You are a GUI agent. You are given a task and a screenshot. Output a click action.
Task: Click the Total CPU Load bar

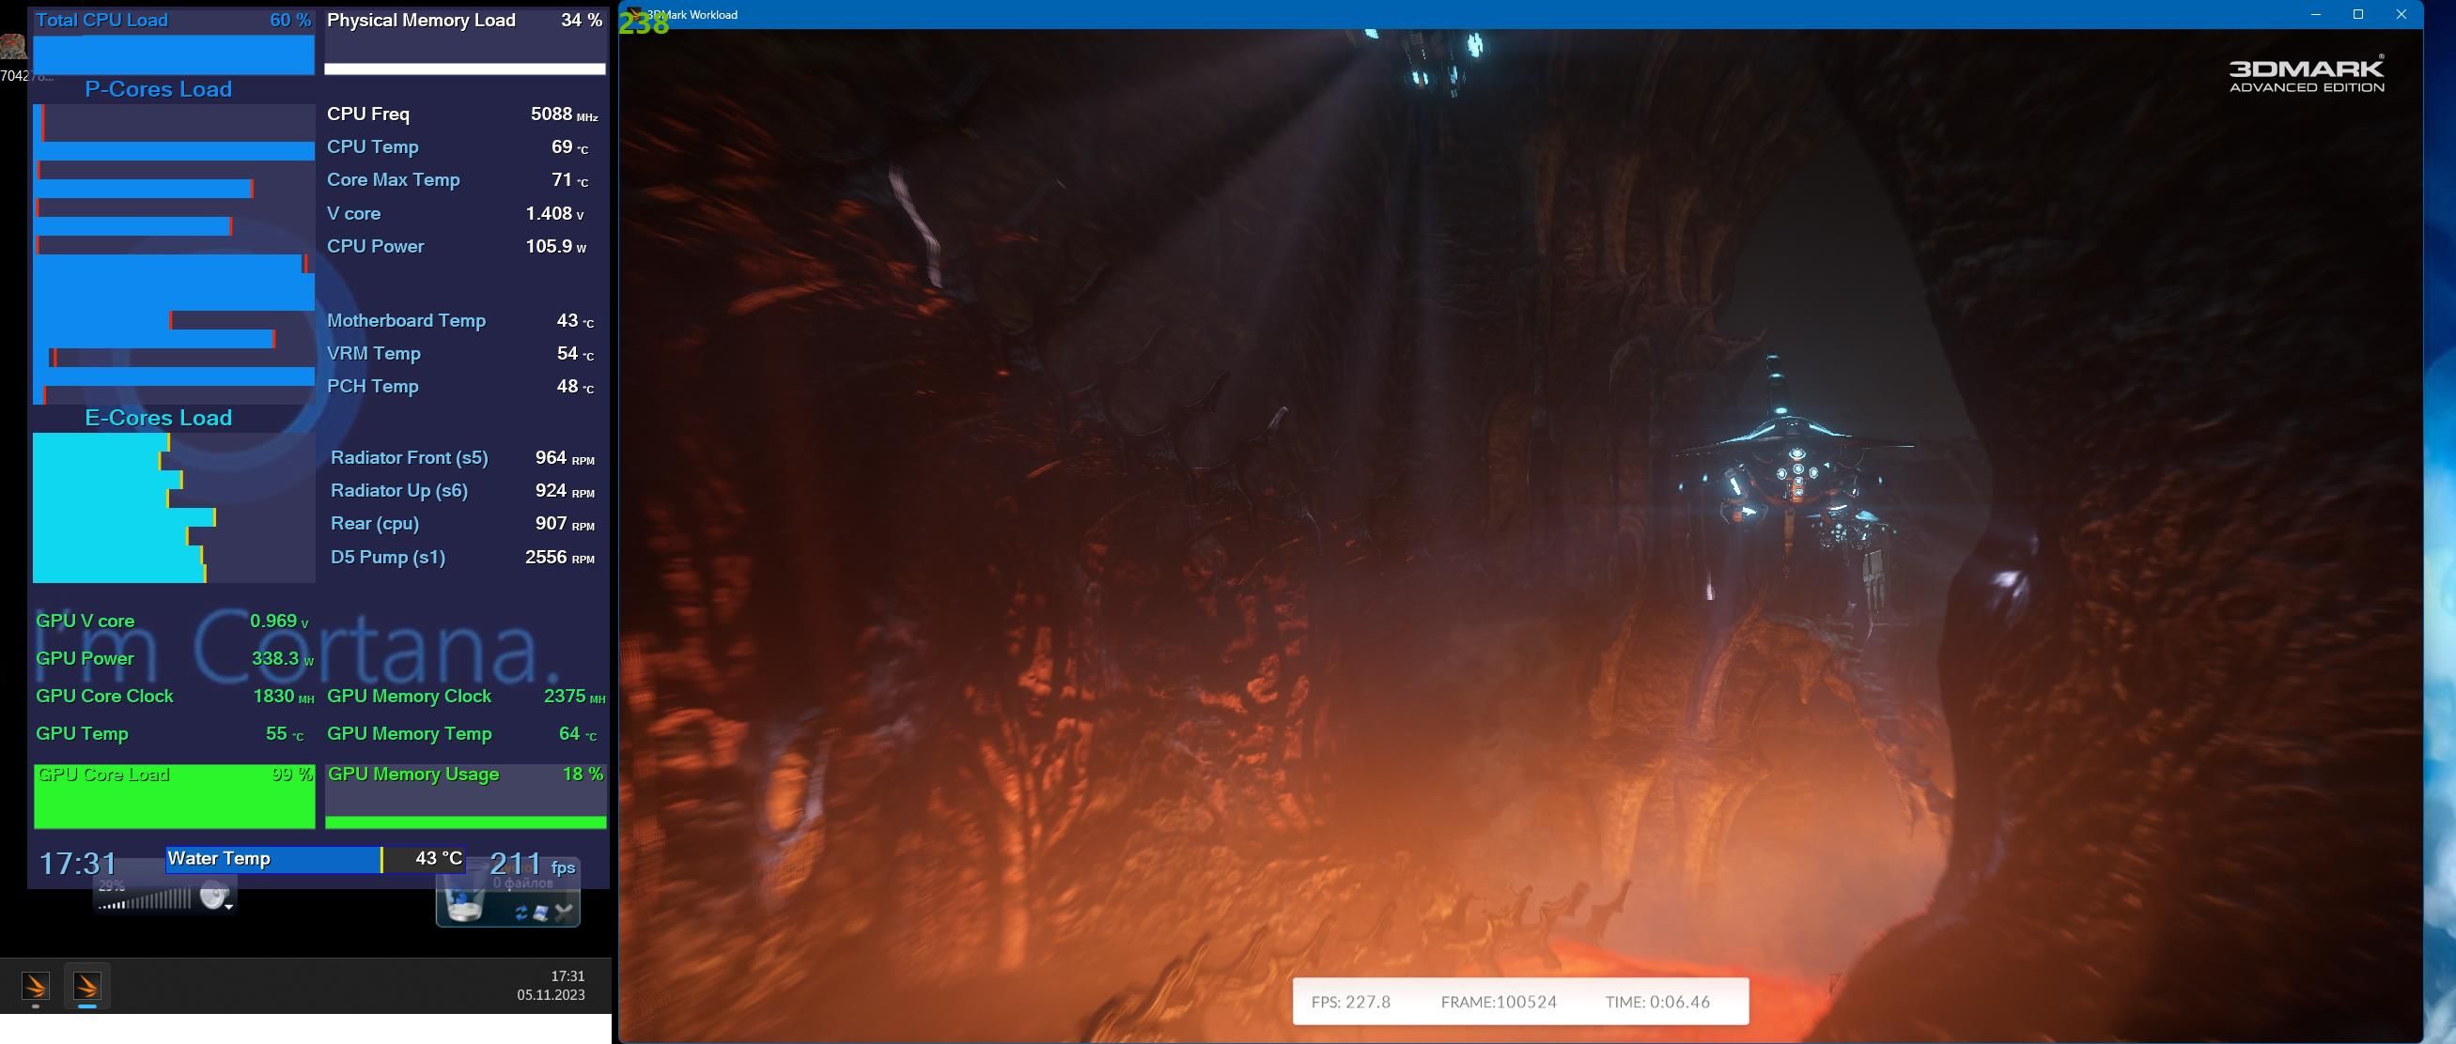tap(174, 54)
